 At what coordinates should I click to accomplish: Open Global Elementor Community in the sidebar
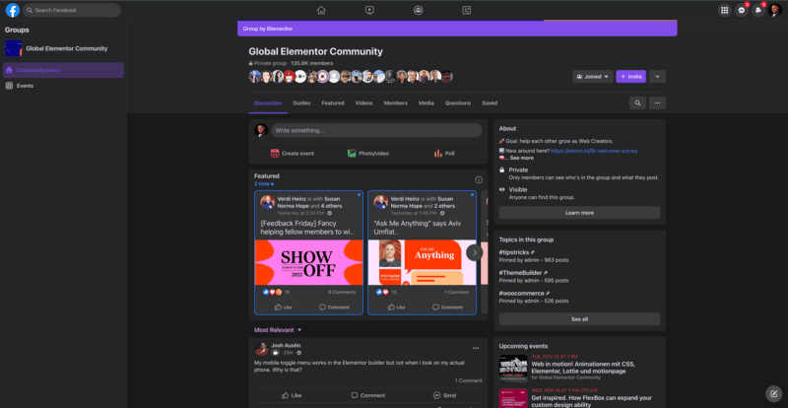tap(63, 49)
